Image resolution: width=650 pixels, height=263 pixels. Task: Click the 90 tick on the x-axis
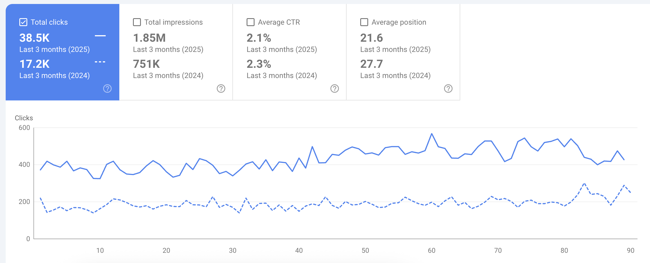click(x=630, y=251)
